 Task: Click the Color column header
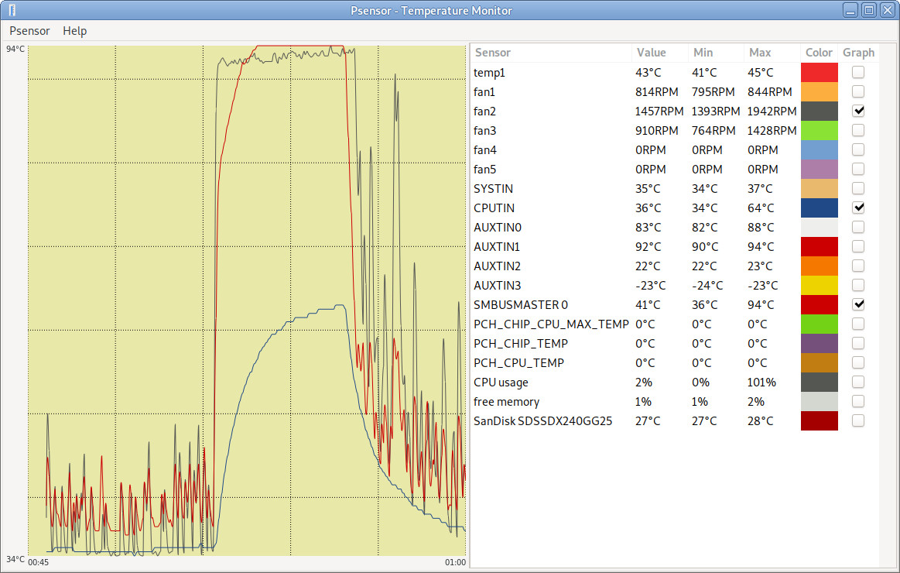(x=819, y=53)
